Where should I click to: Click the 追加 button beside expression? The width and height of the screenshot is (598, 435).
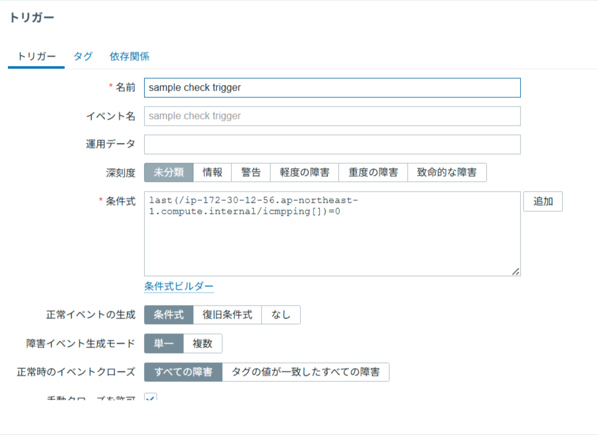pyautogui.click(x=543, y=201)
